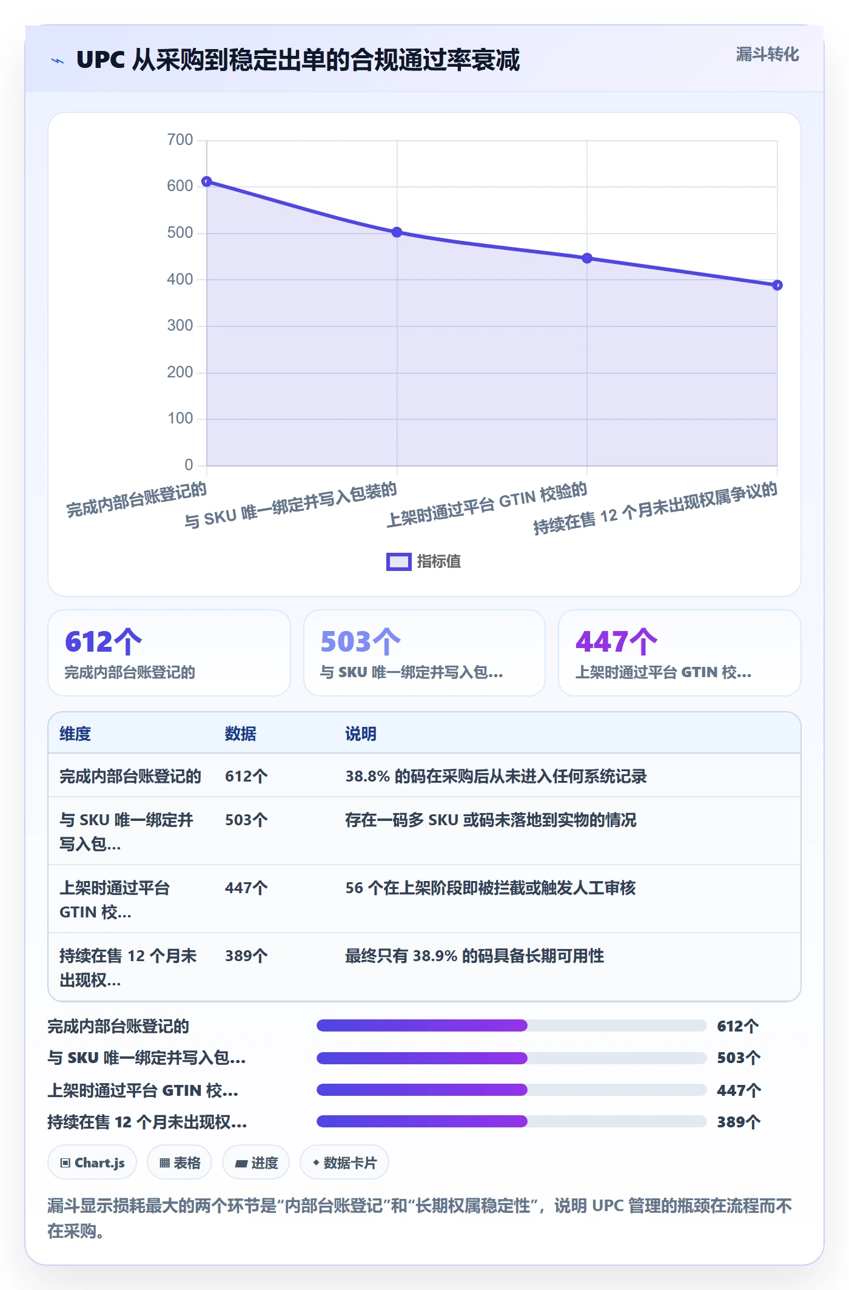Click the 表格 chip
Image resolution: width=849 pixels, height=1290 pixels.
[x=180, y=1163]
